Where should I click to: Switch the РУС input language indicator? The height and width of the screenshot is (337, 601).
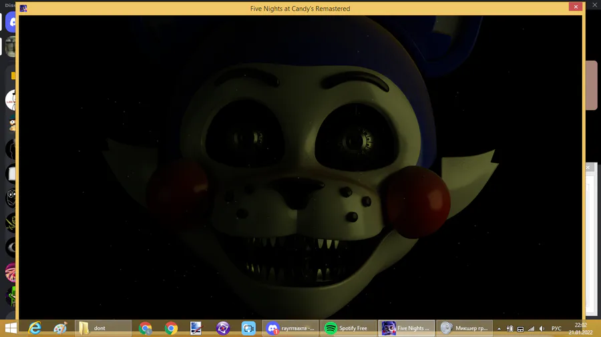[556, 328]
